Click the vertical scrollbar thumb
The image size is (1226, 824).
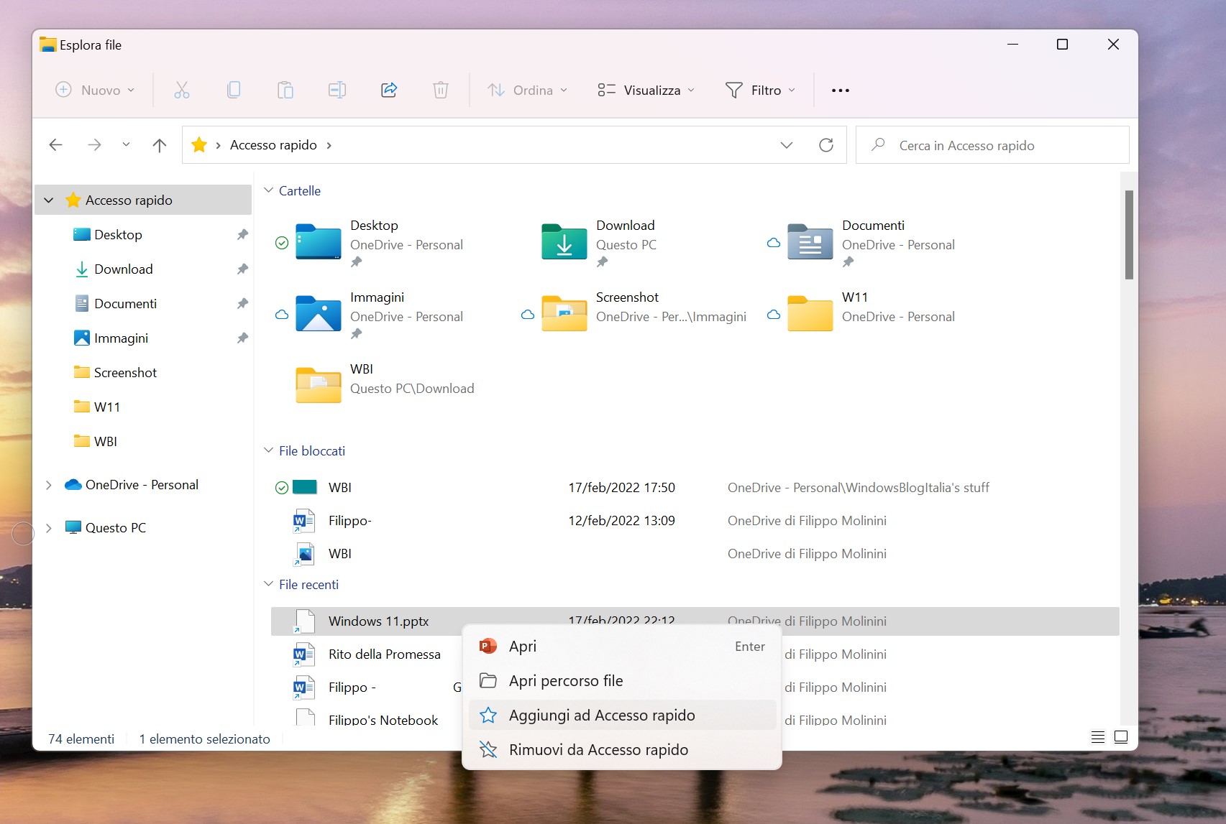(1129, 235)
